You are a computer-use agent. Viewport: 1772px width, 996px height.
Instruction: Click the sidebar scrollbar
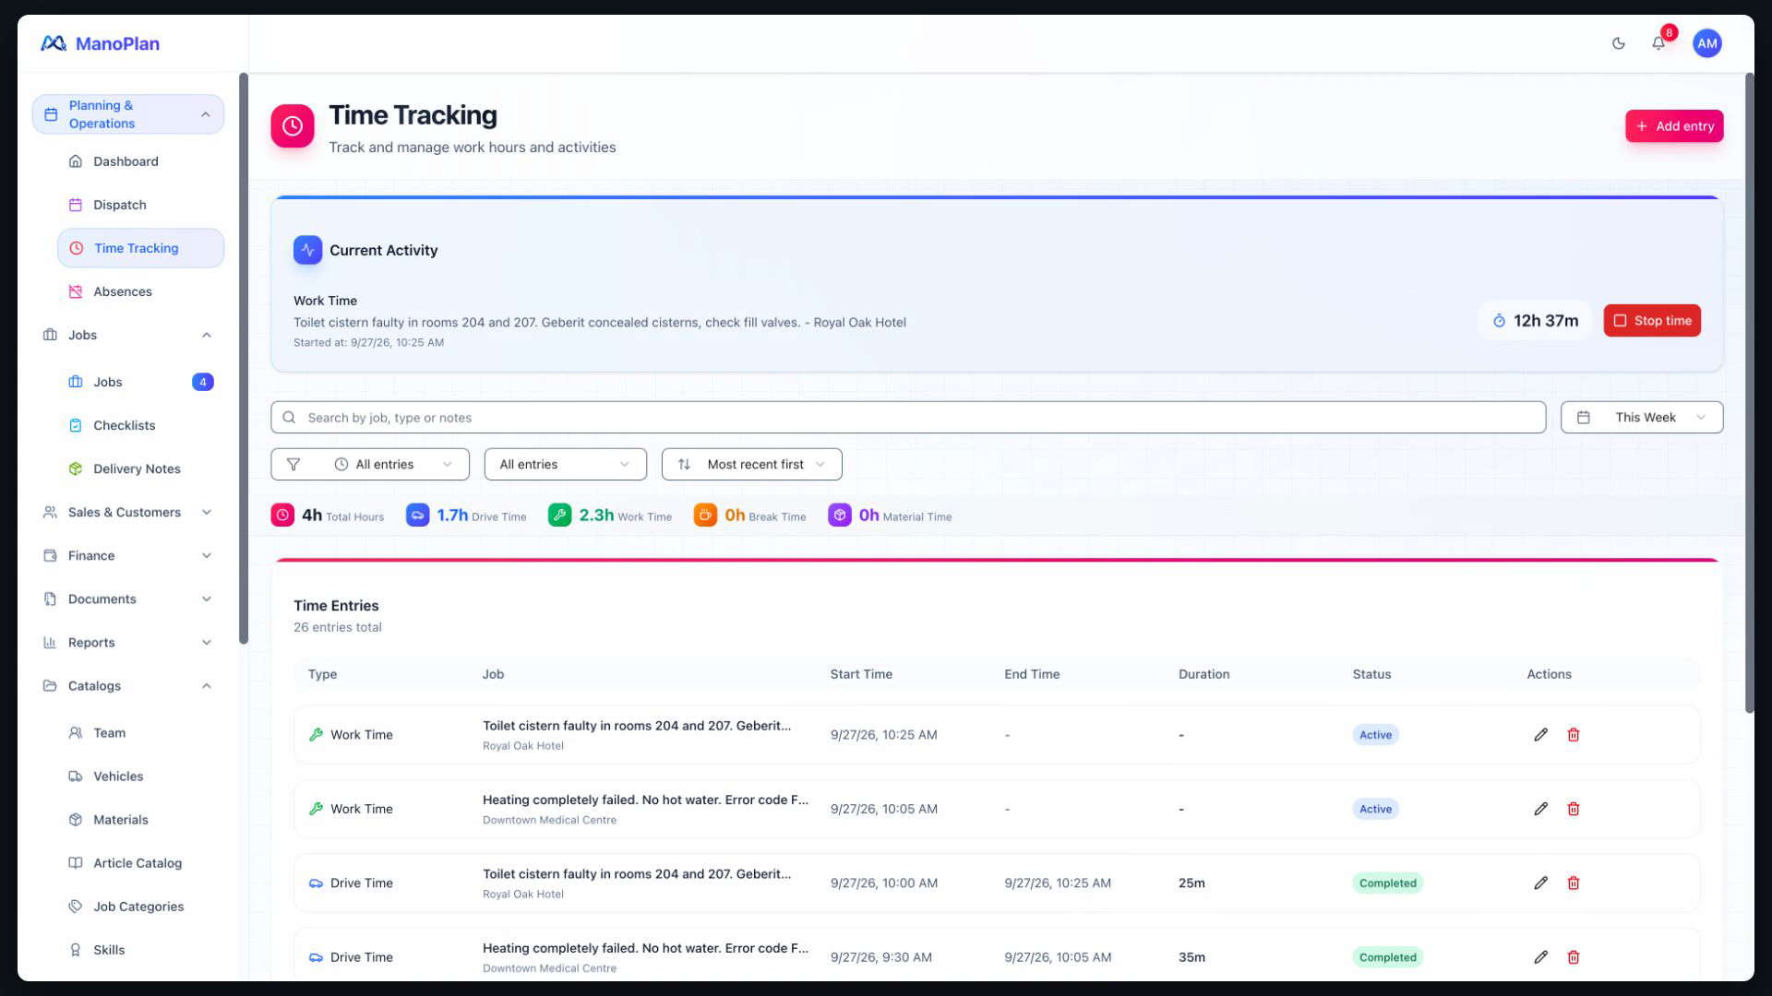(244, 358)
